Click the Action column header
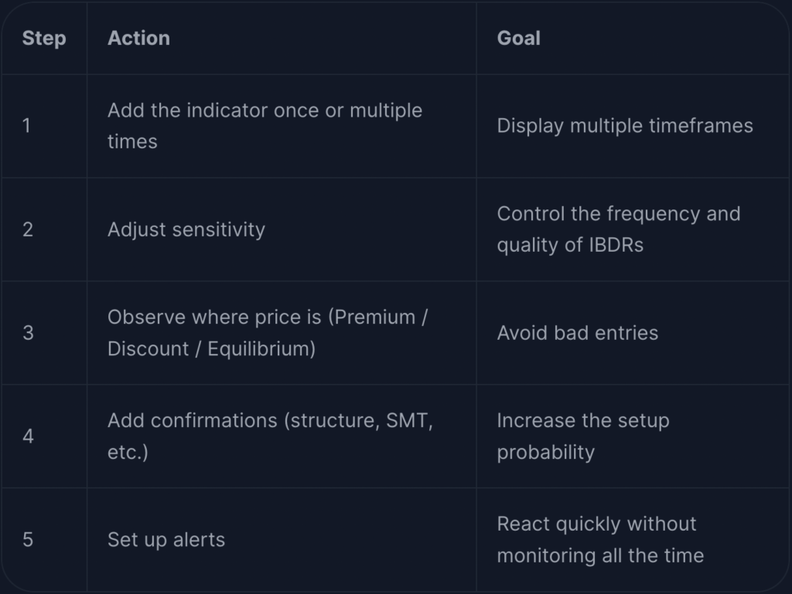The height and width of the screenshot is (594, 792). tap(139, 39)
